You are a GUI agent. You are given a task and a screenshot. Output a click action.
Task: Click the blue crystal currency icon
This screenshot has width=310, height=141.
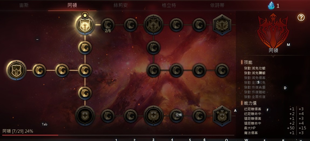click(x=271, y=6)
